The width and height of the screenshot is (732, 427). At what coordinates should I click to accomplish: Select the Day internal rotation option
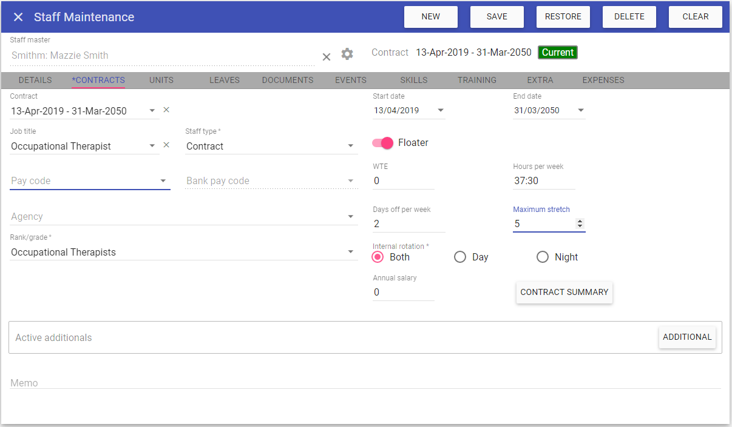point(461,257)
